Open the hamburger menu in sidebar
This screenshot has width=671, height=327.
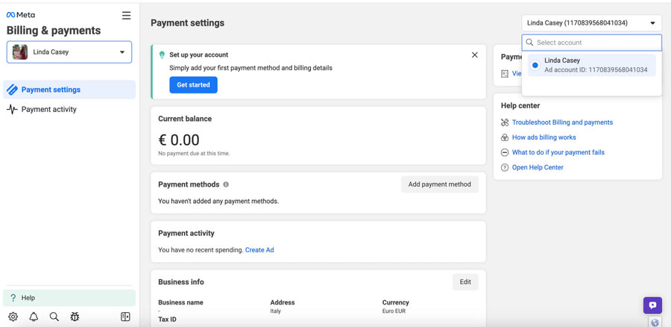(126, 16)
